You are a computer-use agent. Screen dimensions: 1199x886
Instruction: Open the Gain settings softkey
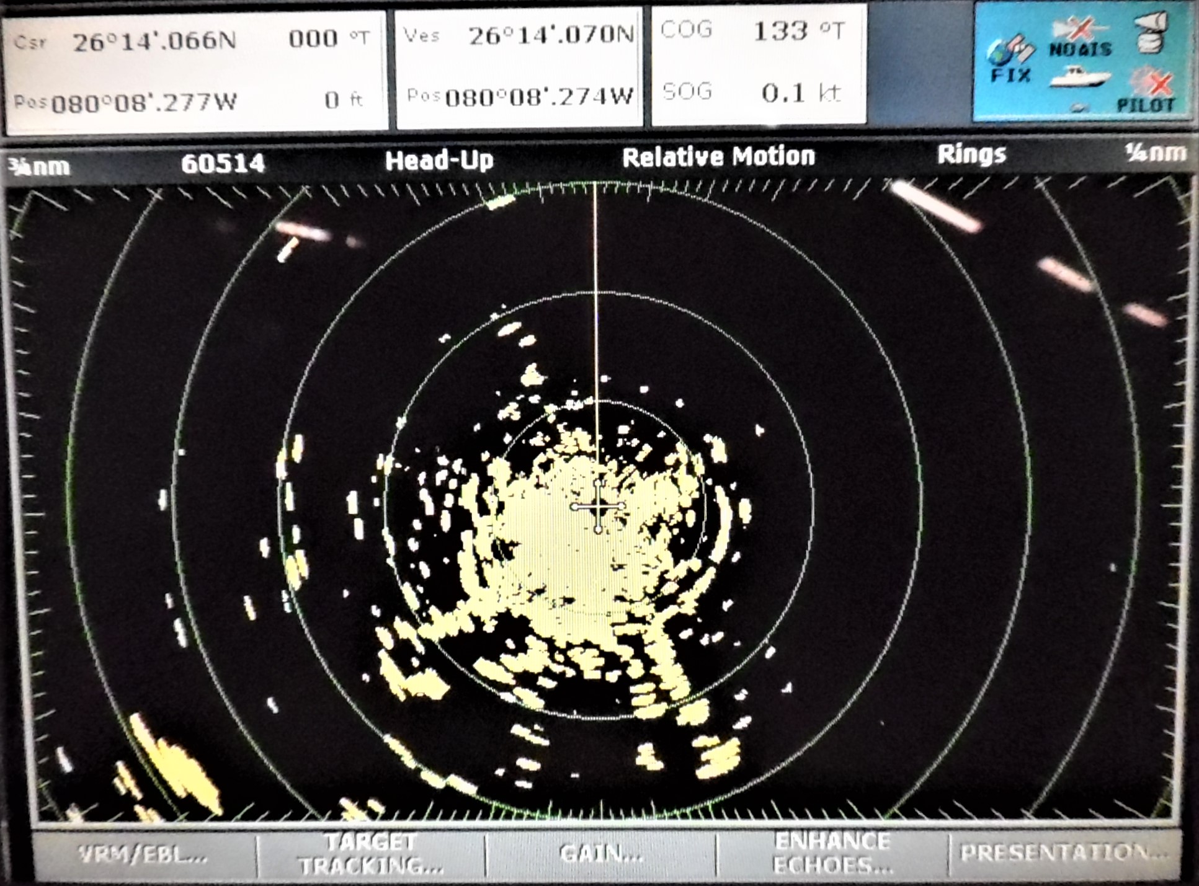click(601, 854)
